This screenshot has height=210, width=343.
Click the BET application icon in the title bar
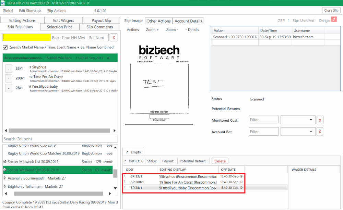click(3, 3)
